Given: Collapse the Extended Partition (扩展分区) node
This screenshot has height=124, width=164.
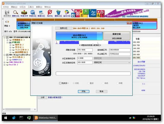Looking at the screenshot, I should [x=7, y=42].
